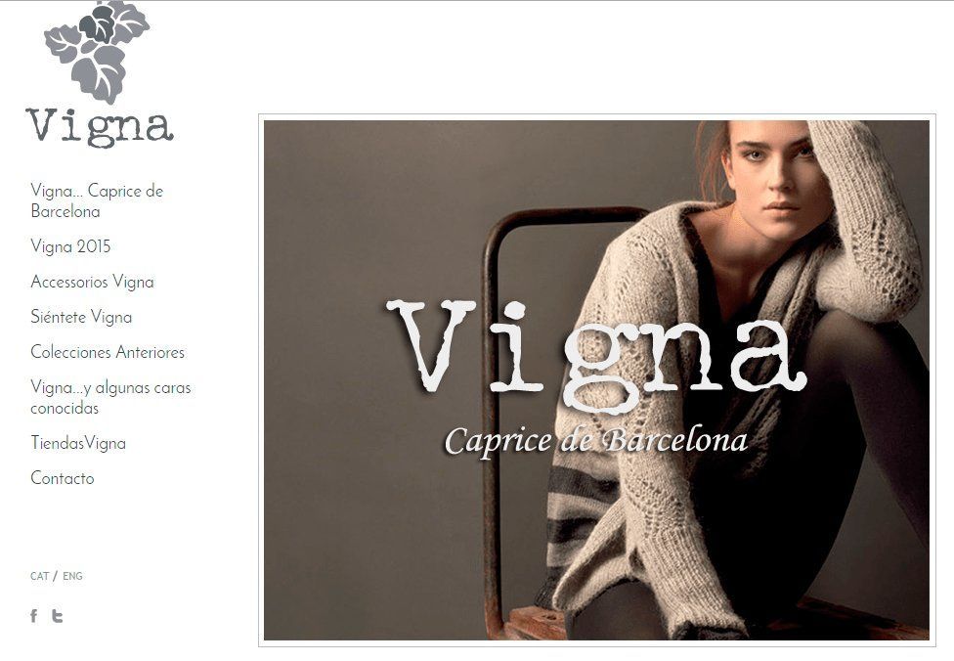The image size is (954, 661).
Task: Go to Accessorios Vigna
Action: tap(92, 282)
